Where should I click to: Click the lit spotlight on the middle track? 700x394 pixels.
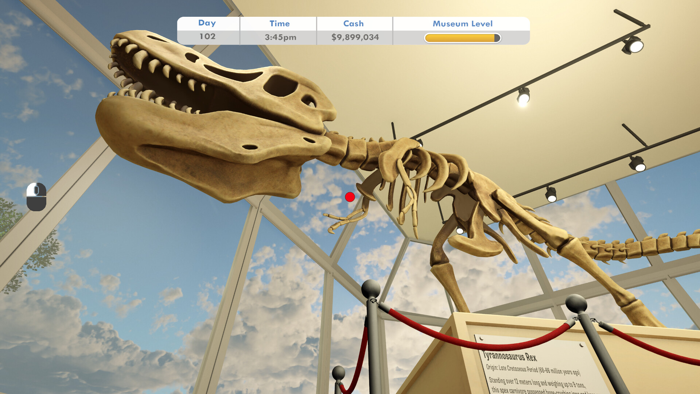pos(523,97)
